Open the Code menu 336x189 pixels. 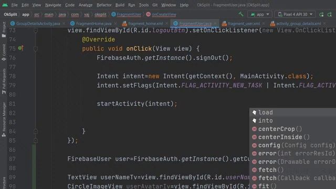click(70, 5)
